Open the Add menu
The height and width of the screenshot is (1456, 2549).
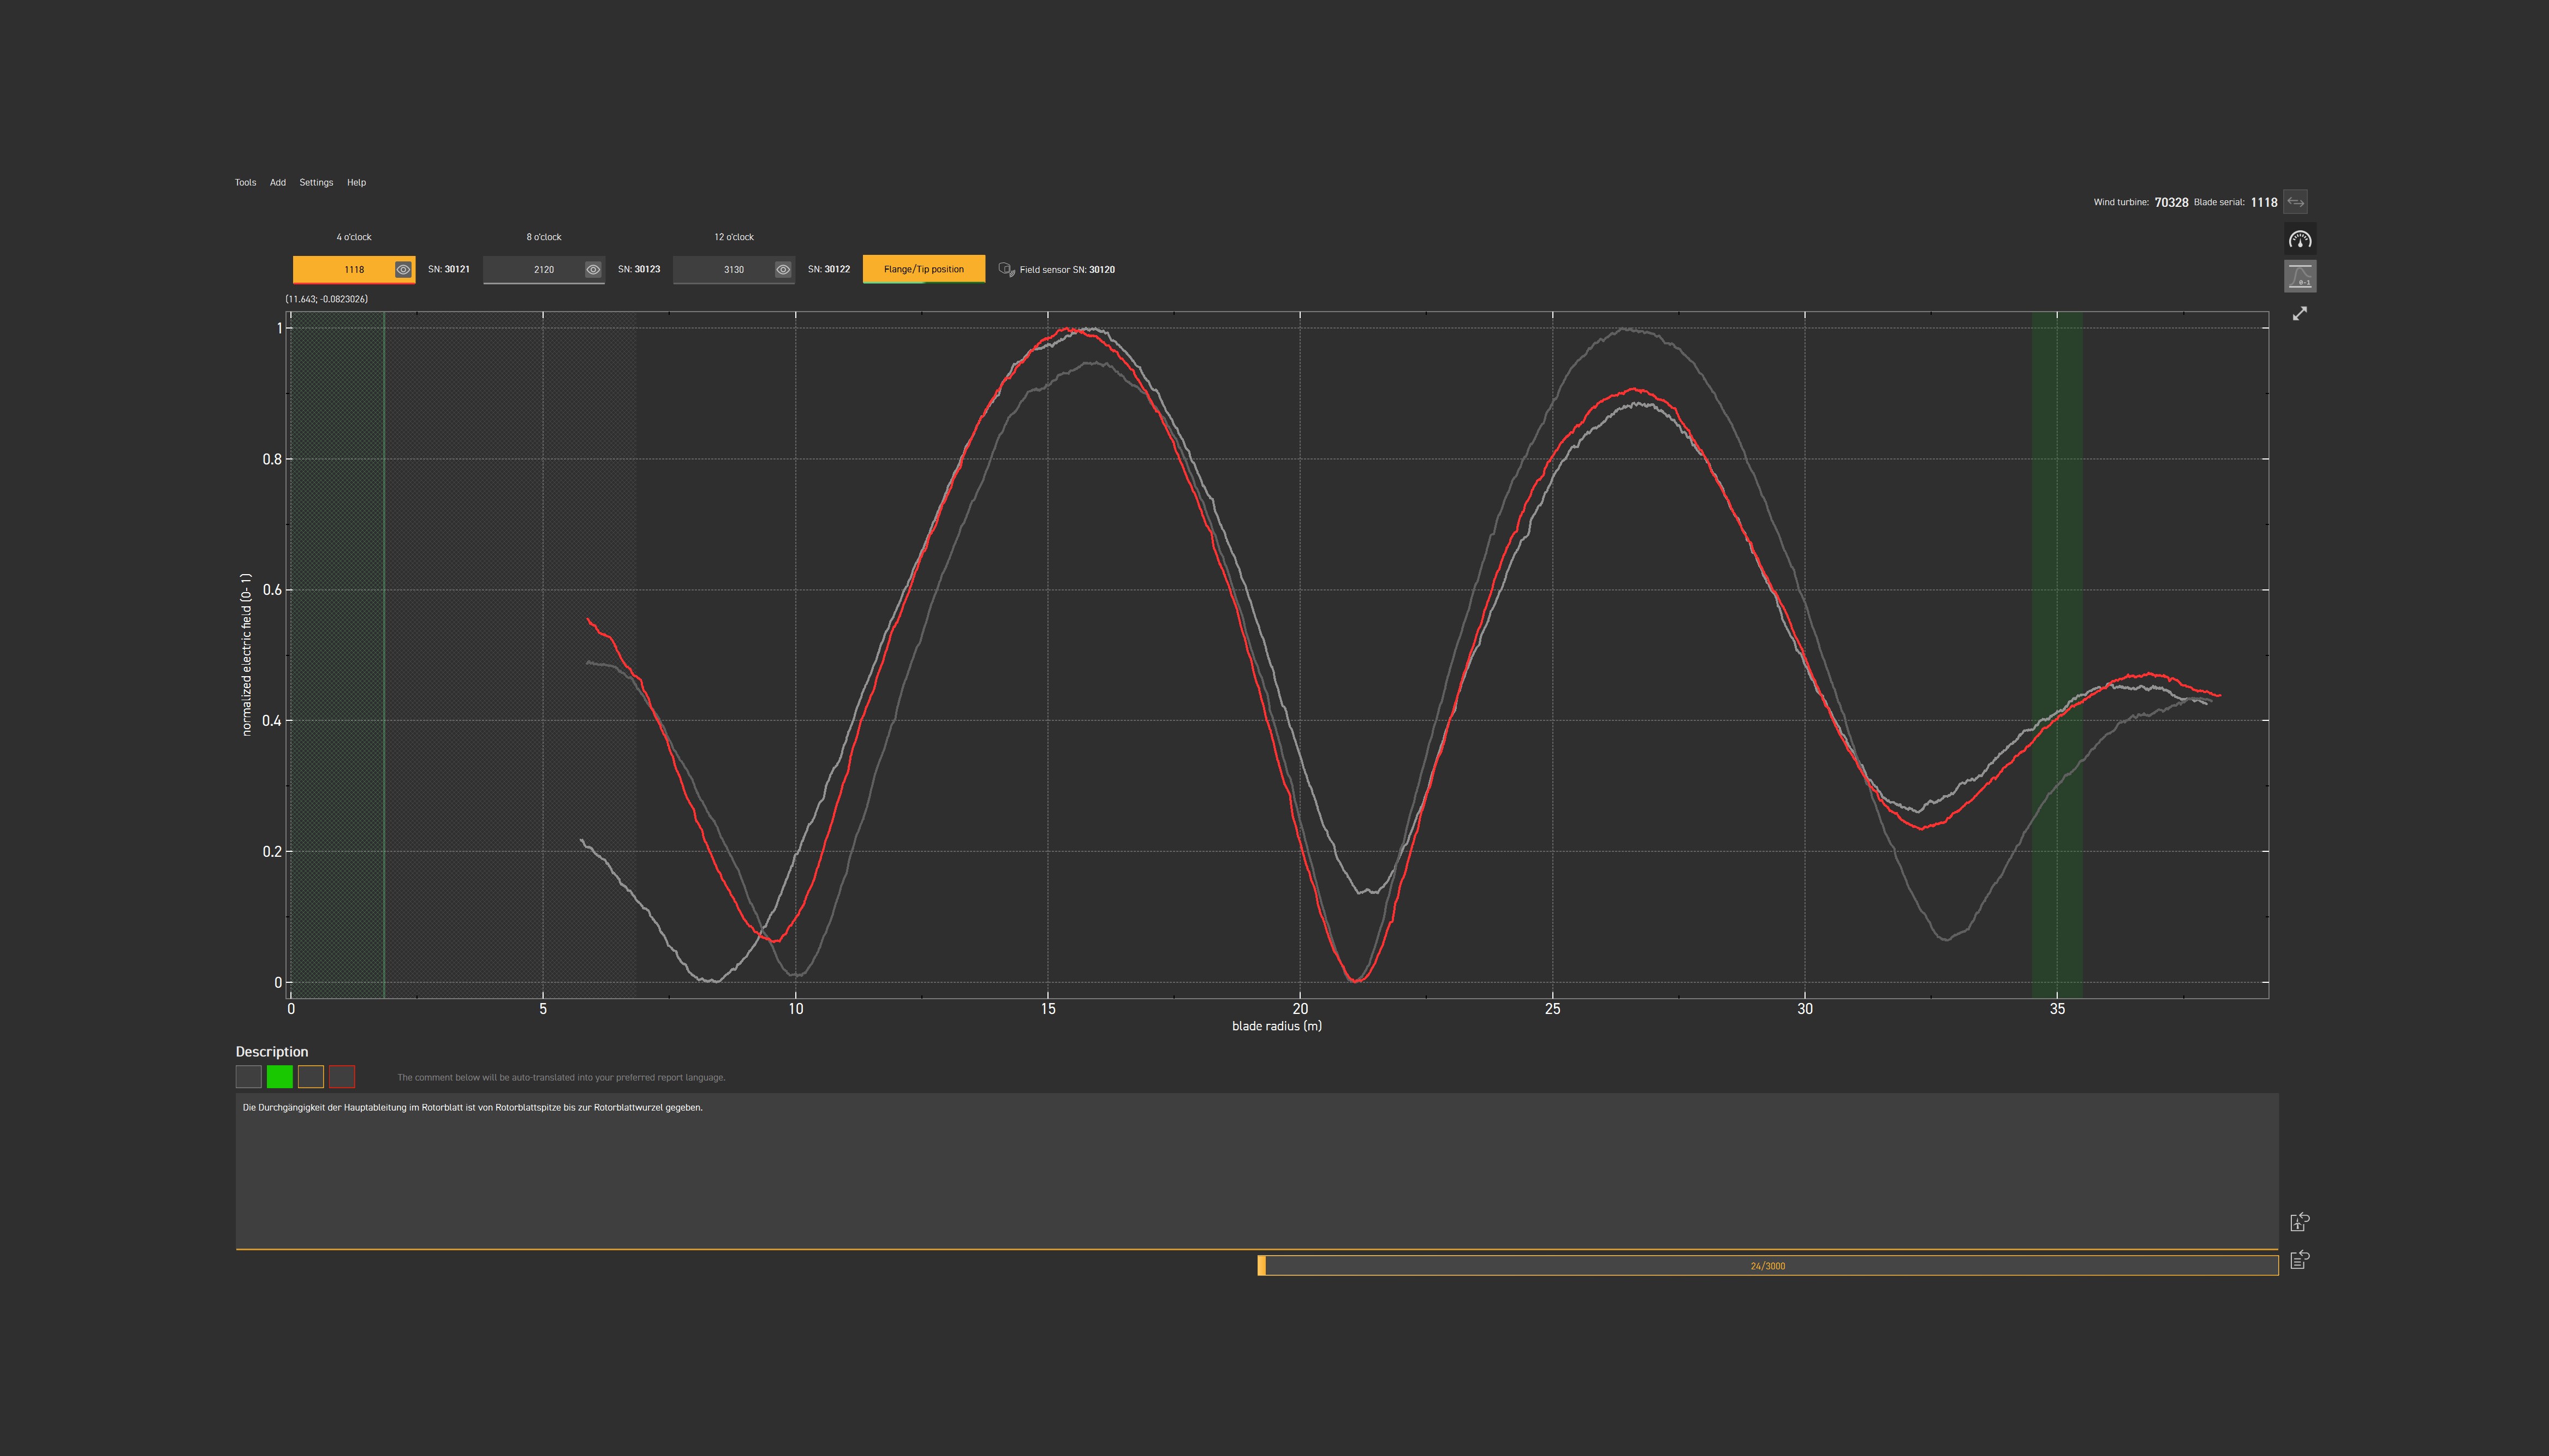(278, 182)
